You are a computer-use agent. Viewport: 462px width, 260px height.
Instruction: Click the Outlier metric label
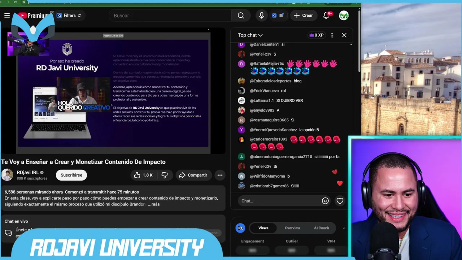coord(292,241)
